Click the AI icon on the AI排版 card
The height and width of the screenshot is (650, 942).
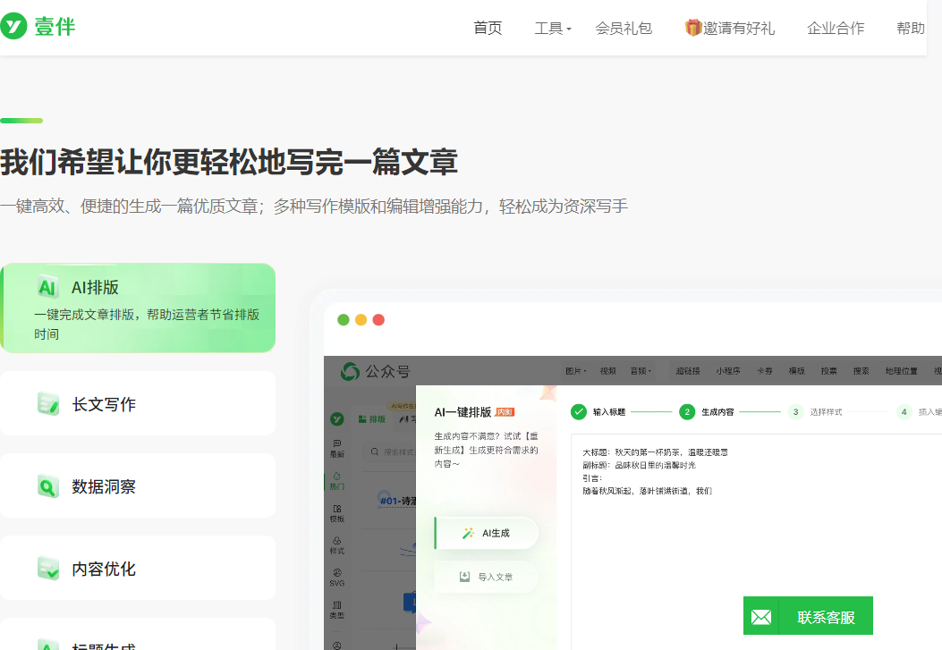click(47, 287)
